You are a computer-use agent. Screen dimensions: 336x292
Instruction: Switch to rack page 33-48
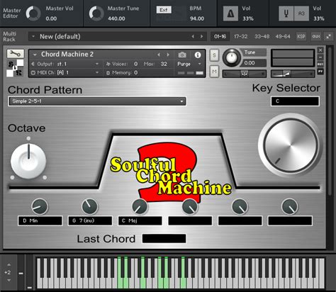262,36
